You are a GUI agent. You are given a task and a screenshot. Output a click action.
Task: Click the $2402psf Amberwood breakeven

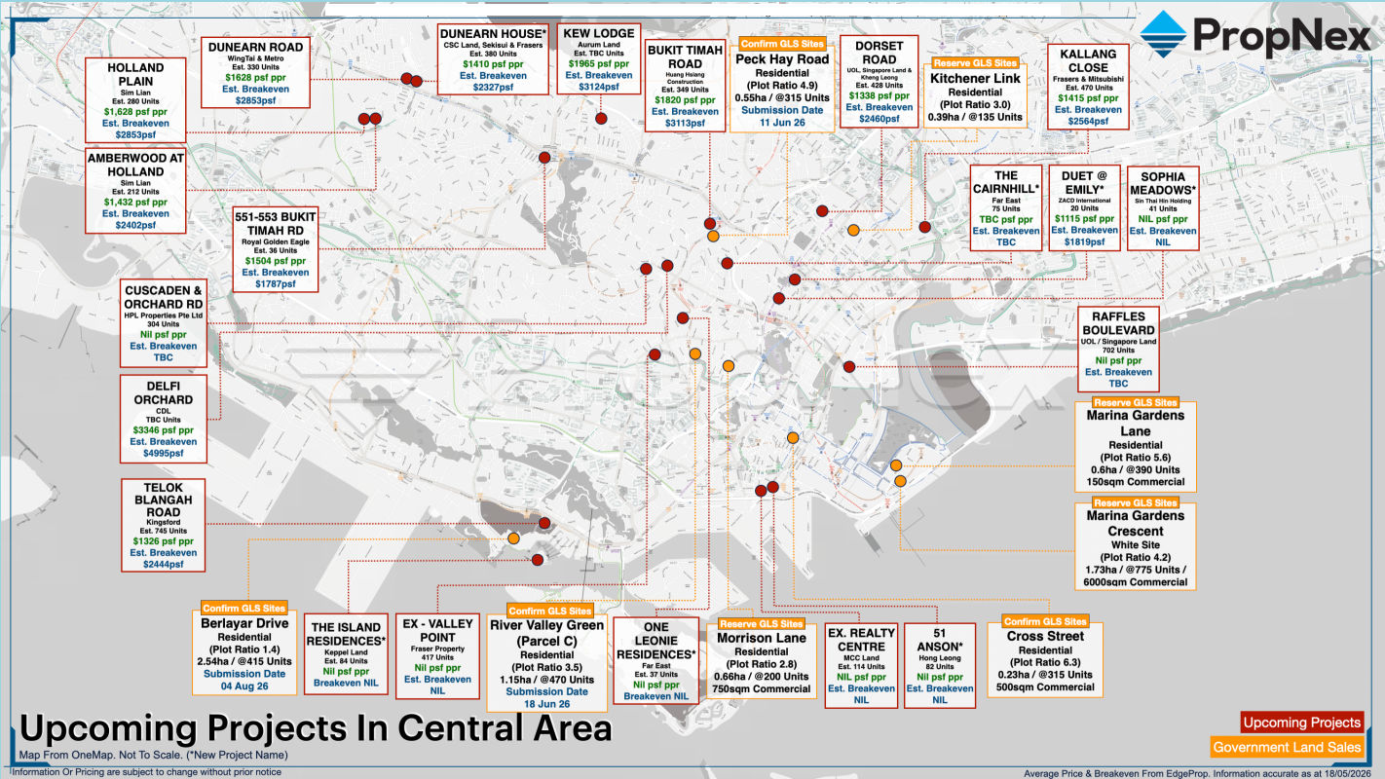tap(135, 226)
